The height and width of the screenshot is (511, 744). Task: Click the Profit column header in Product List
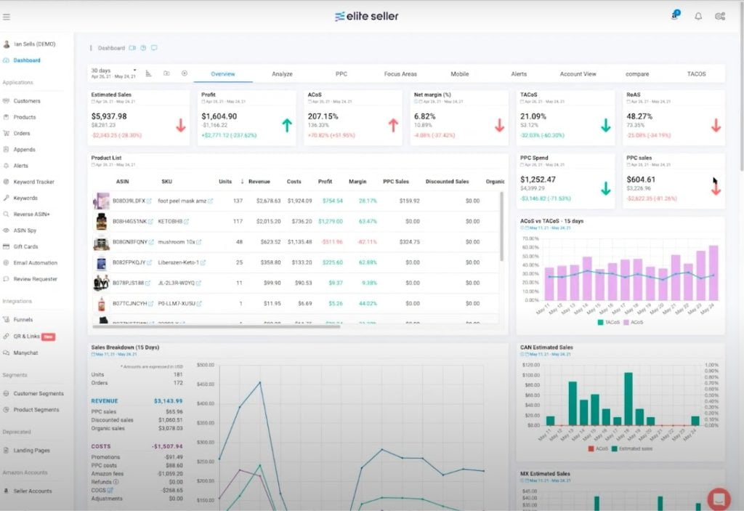[x=325, y=182]
